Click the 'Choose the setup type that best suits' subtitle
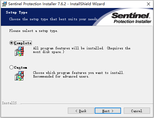 [54, 19]
